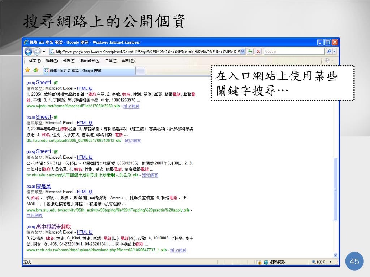Open HTML 版 of the first Sheet1 result
This screenshot has width=370, height=277.
(x=85, y=88)
